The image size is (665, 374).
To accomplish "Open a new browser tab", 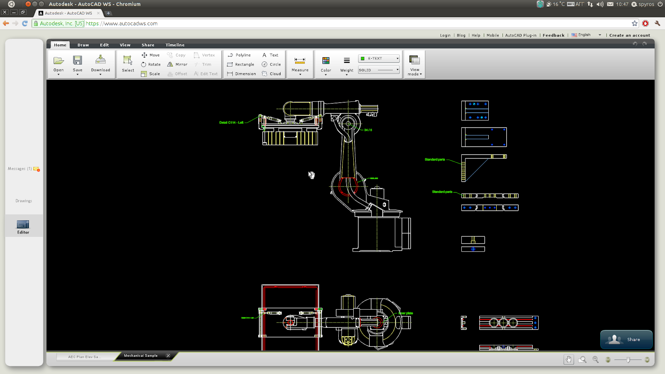I will [x=108, y=13].
